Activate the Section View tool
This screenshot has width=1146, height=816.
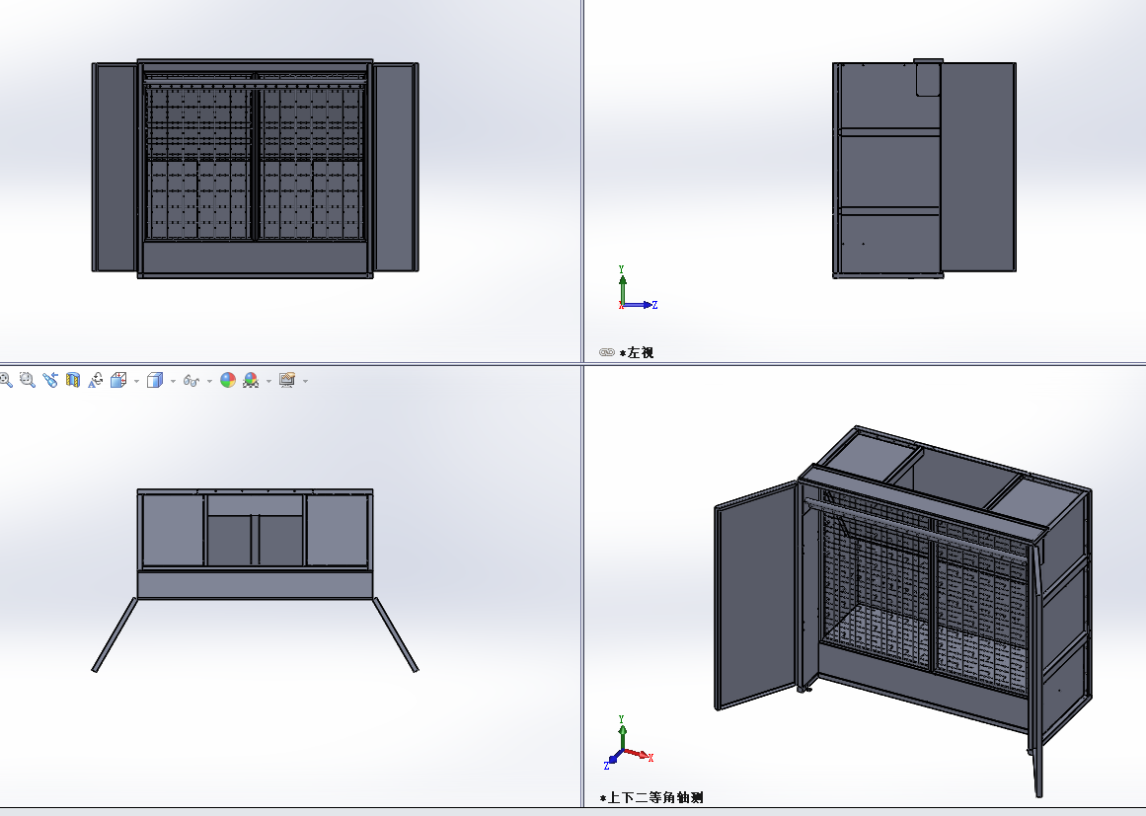coord(73,380)
